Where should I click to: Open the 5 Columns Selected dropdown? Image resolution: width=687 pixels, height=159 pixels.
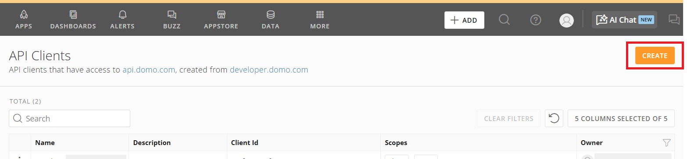621,118
